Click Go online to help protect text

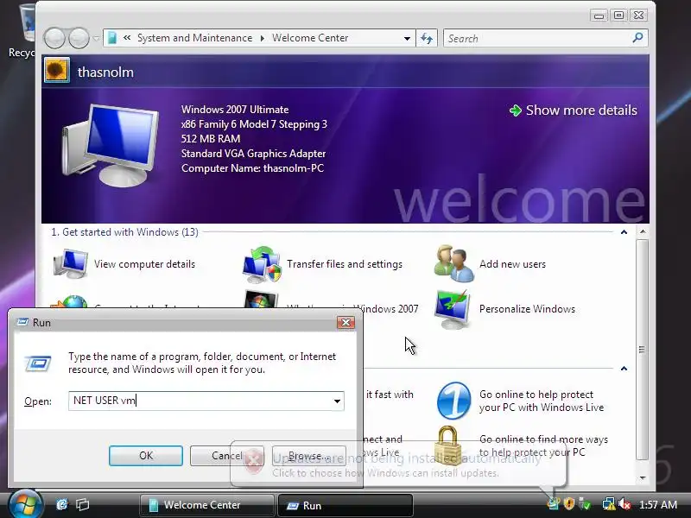[542, 401]
